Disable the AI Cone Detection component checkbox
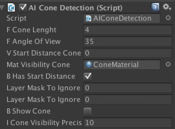This screenshot has height=129, width=175. [x=23, y=7]
